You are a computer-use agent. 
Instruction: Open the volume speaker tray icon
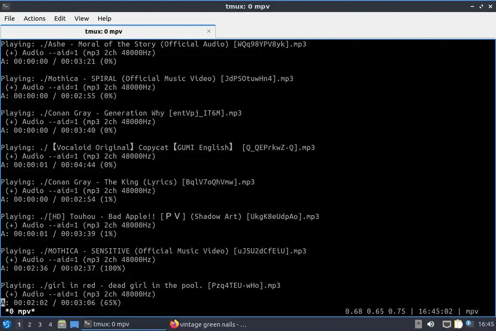point(431,324)
